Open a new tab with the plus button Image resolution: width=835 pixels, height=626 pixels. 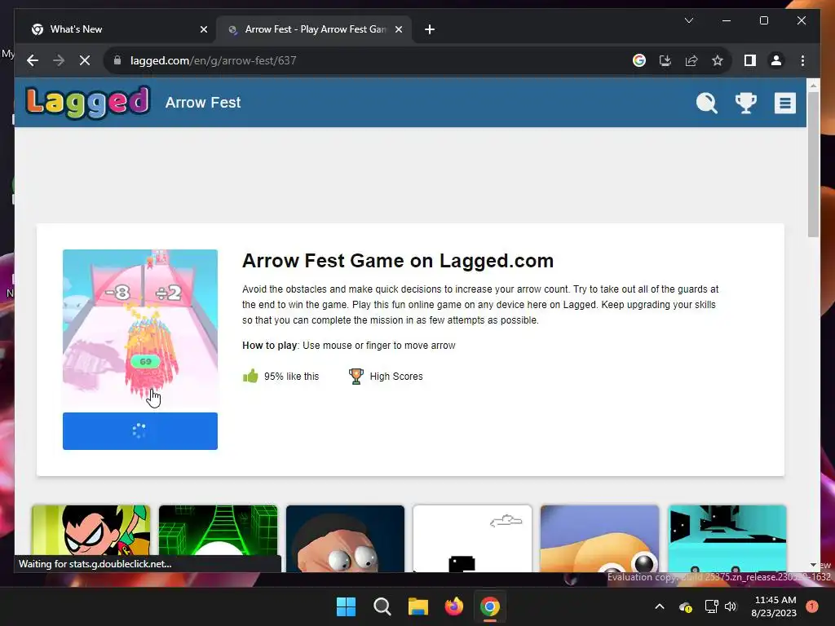click(430, 29)
